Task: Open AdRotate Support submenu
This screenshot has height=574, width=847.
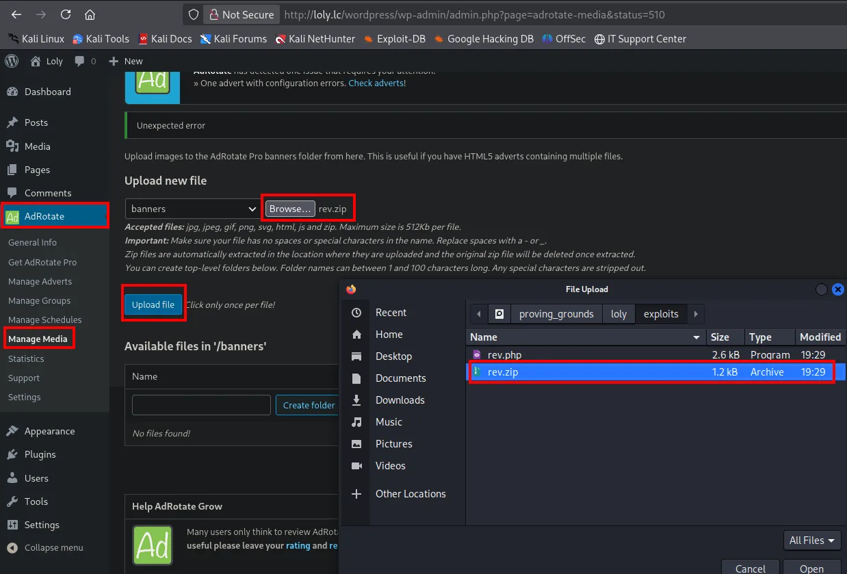Action: tap(24, 378)
